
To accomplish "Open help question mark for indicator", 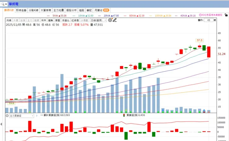I will pyautogui.click(x=37, y=116).
